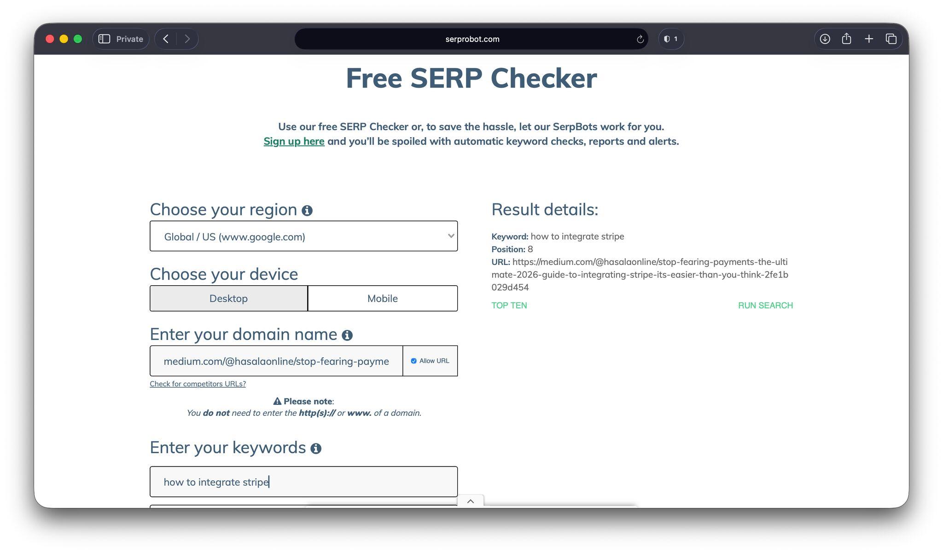943x553 pixels.
Task: Select the Mobile device option
Action: (x=382, y=299)
